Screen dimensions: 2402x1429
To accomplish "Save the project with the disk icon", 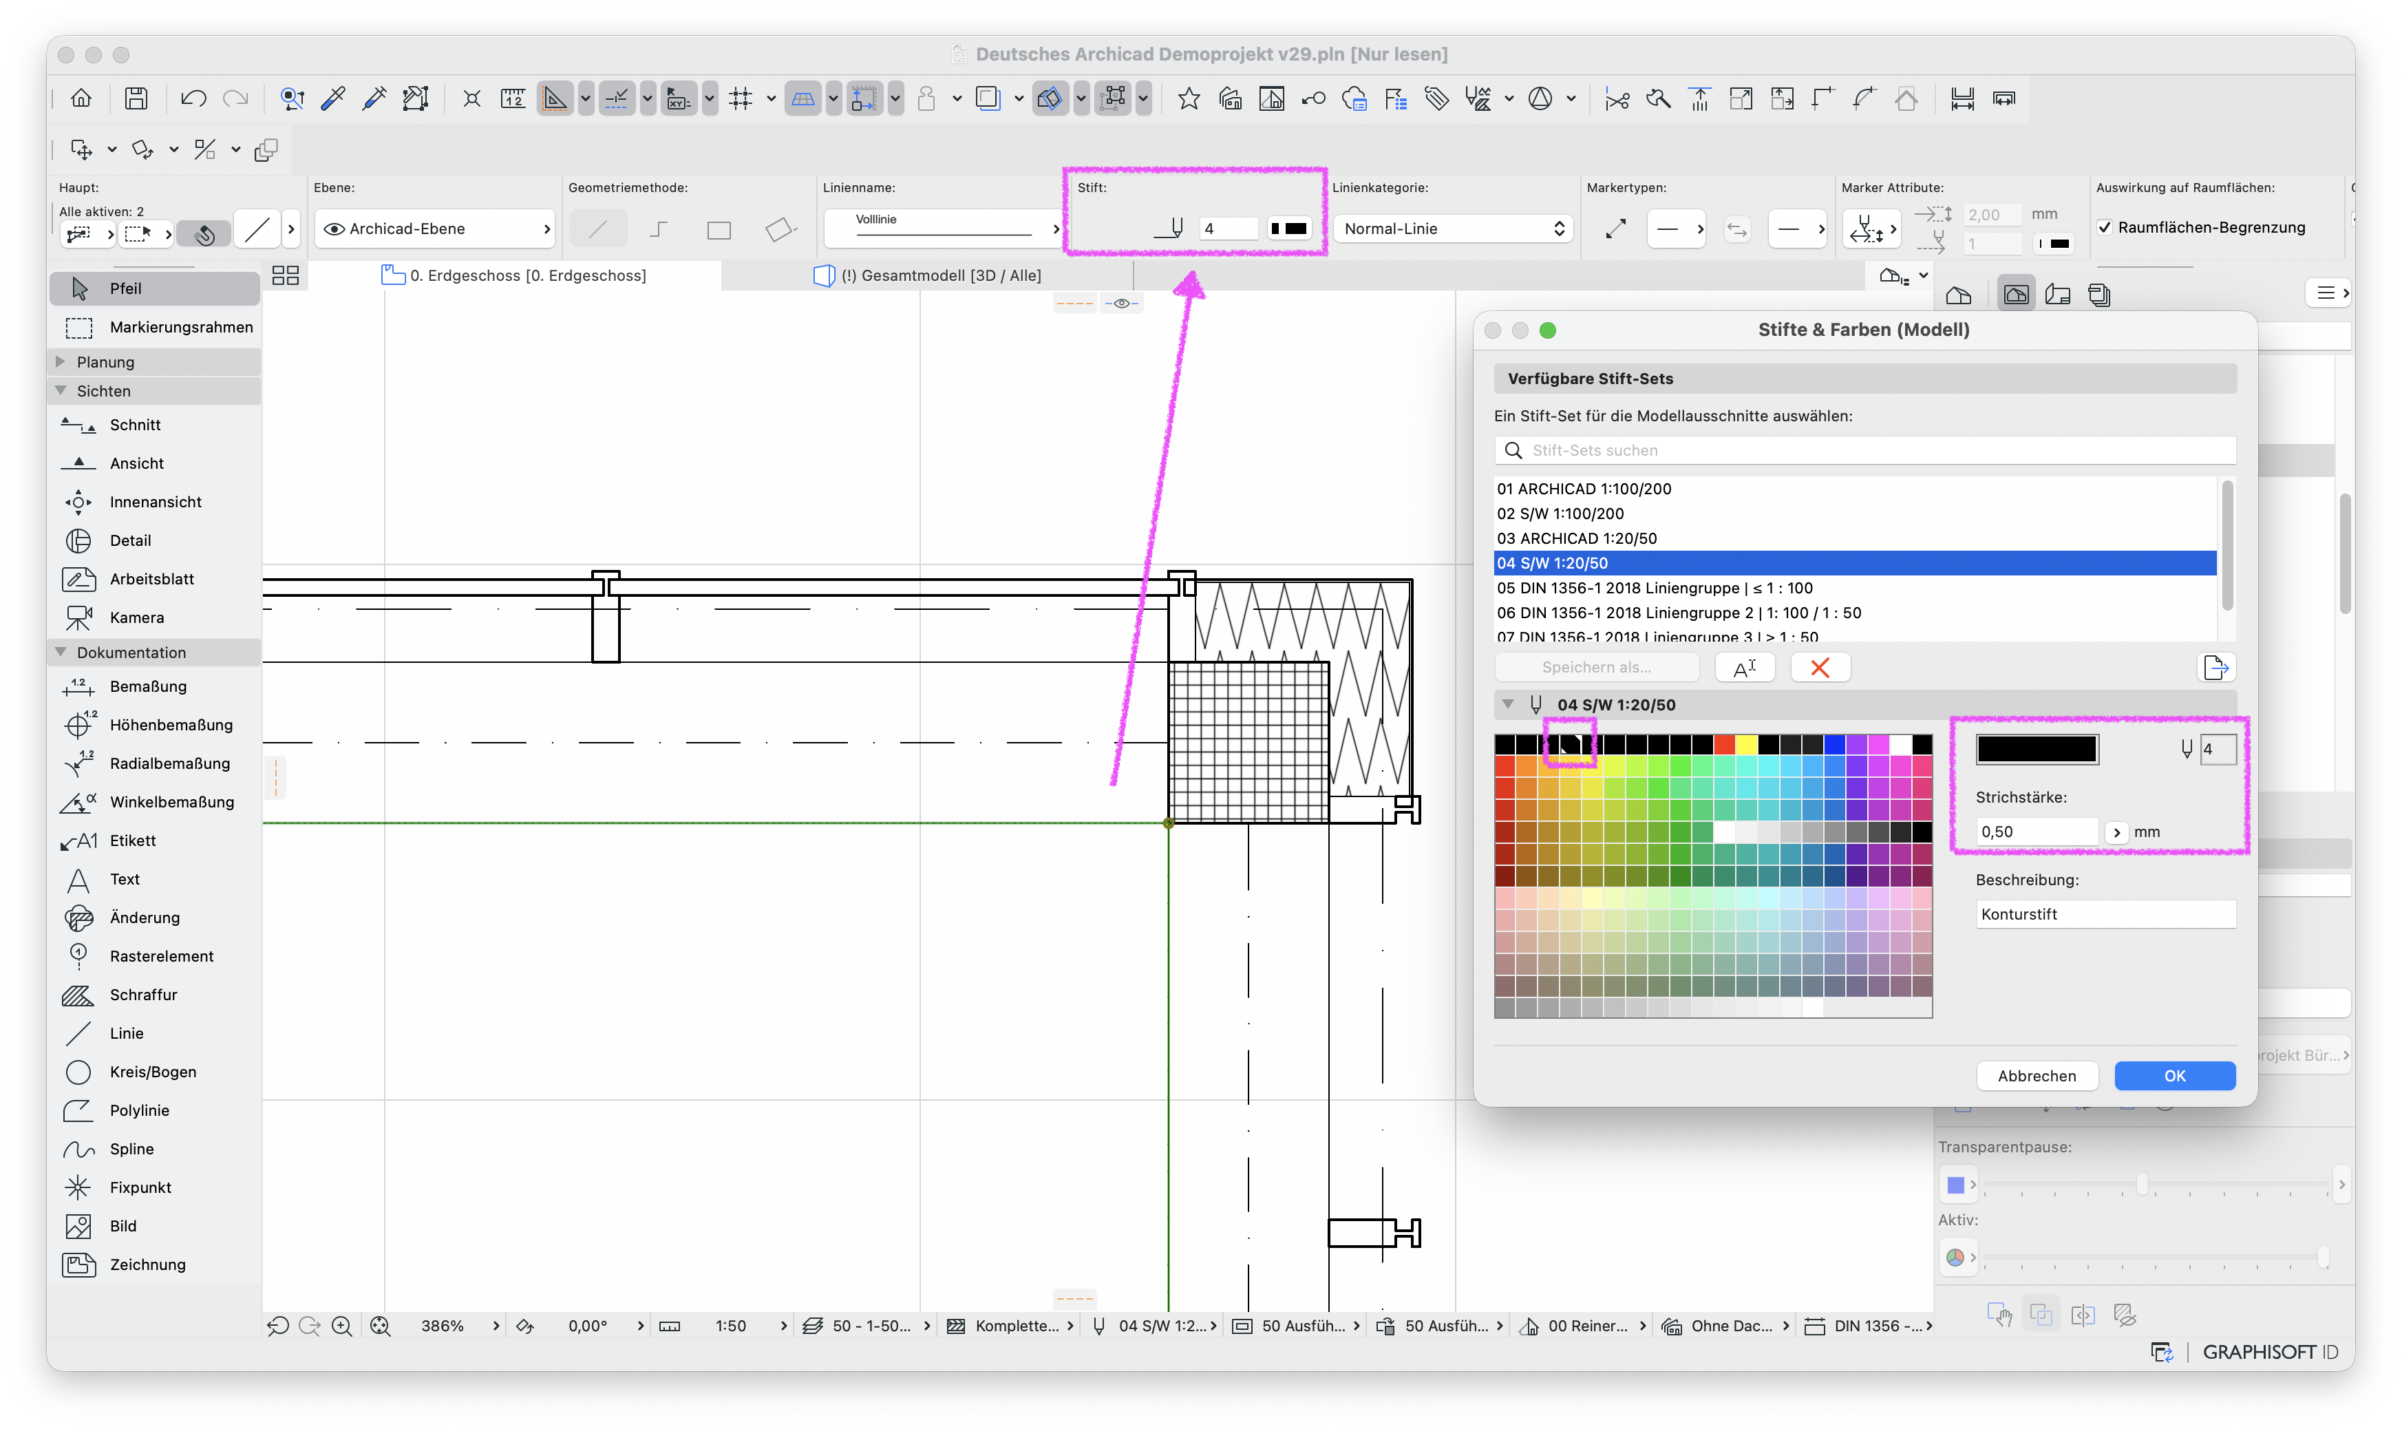I will pos(136,98).
